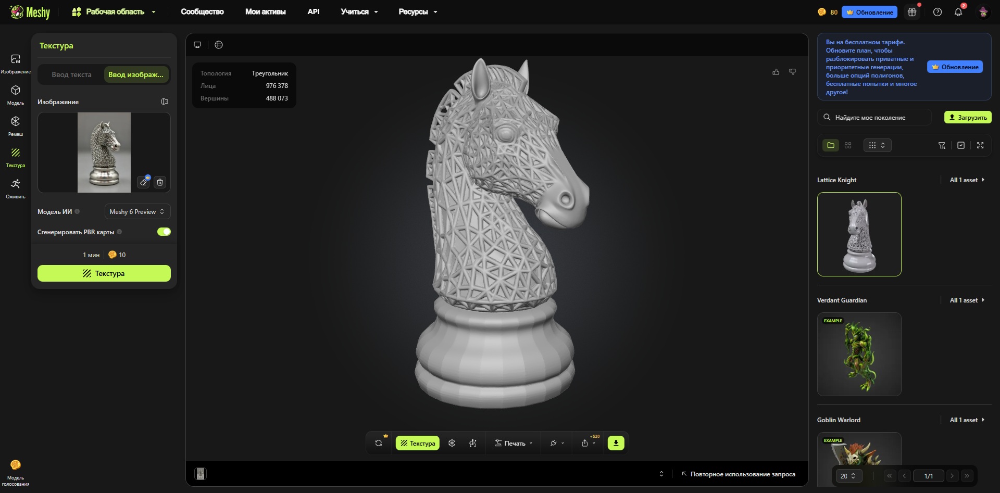Viewport: 1000px width, 493px height.
Task: Select the Lattice Knight asset thumbnail
Action: pyautogui.click(x=859, y=234)
